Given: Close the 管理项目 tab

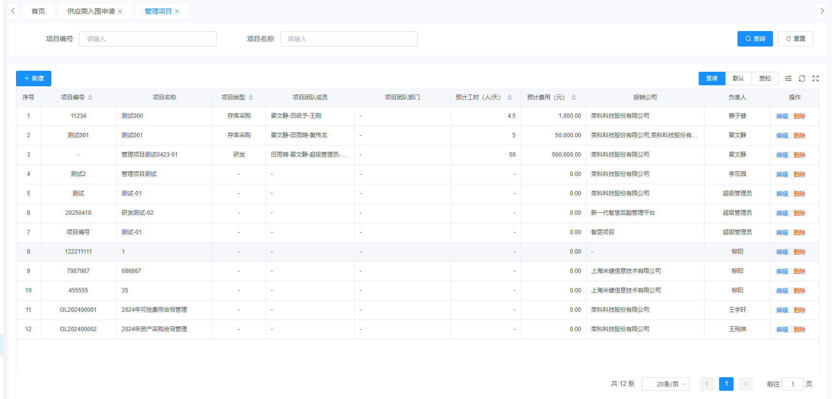Looking at the screenshot, I should [x=177, y=12].
